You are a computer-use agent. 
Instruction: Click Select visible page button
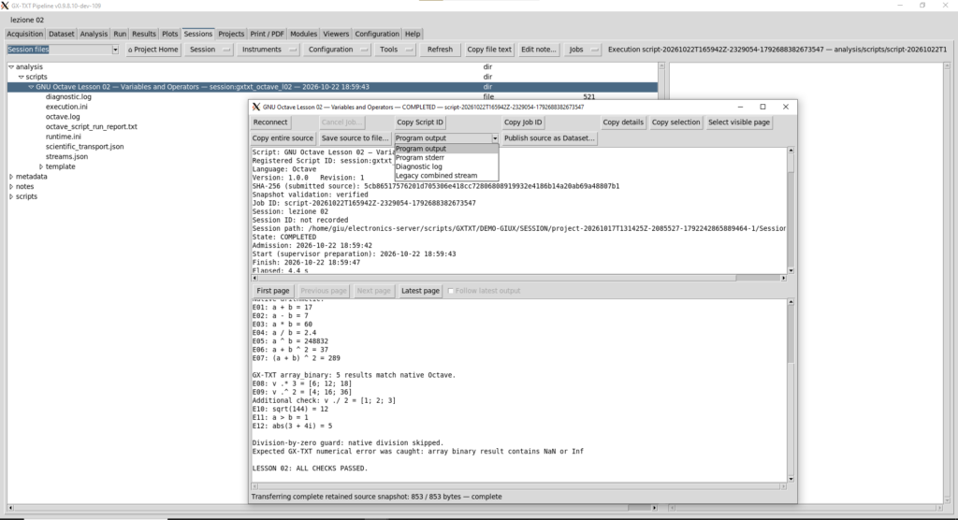739,123
